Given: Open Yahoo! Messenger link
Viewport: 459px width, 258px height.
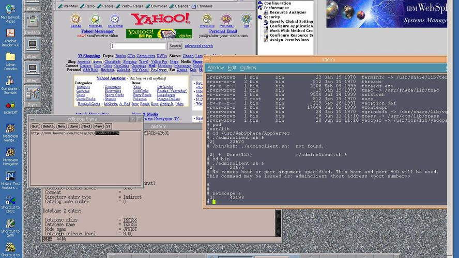Looking at the screenshot, I should click(x=98, y=31).
